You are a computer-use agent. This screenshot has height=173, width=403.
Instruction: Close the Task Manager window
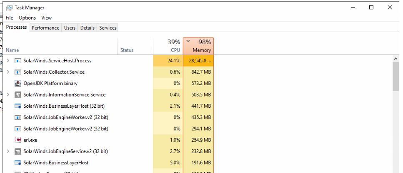point(390,7)
